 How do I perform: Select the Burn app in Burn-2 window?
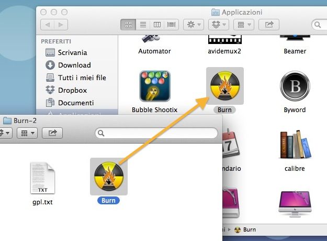[x=109, y=176]
